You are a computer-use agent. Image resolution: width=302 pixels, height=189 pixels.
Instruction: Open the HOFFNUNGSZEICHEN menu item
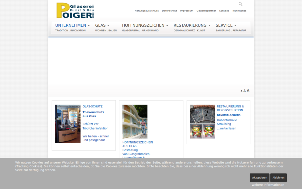tap(143, 25)
